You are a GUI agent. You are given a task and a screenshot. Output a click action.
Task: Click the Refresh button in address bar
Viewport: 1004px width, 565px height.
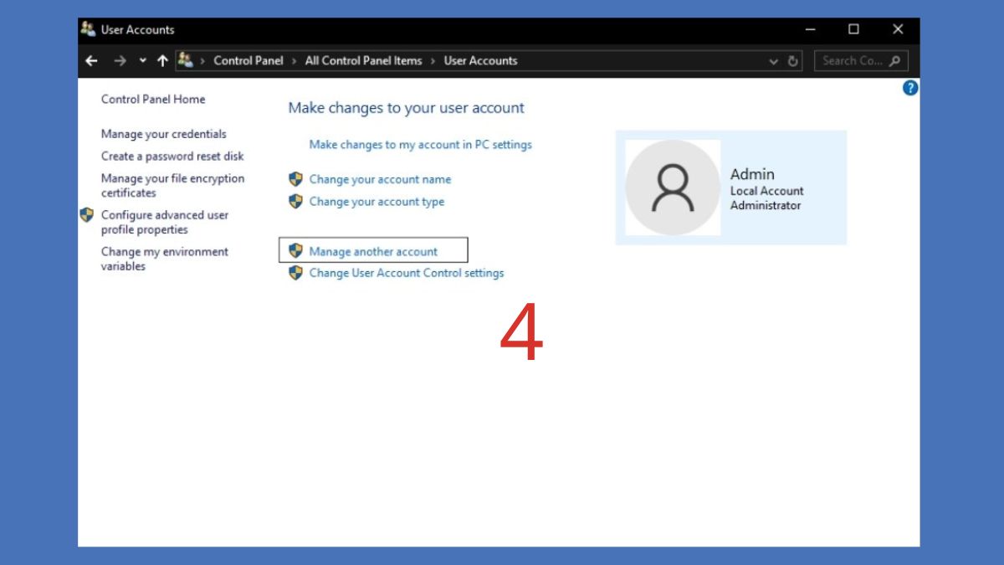(793, 61)
